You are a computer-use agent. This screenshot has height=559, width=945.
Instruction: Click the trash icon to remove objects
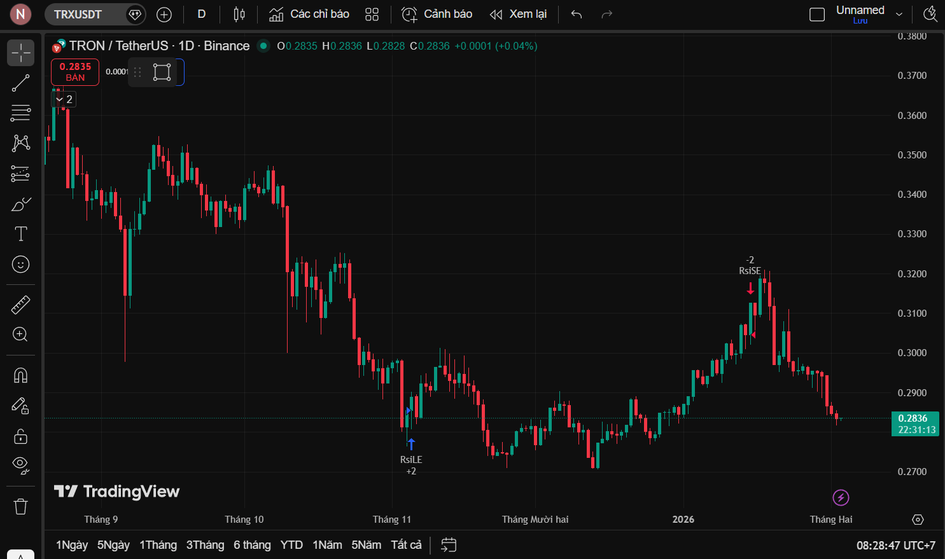pyautogui.click(x=20, y=506)
